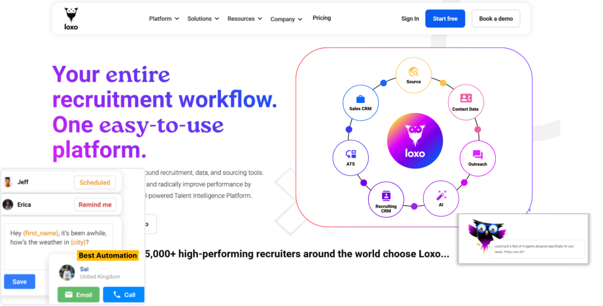The image size is (603, 306).
Task: Click the United Kingdom location text
Action: click(100, 277)
